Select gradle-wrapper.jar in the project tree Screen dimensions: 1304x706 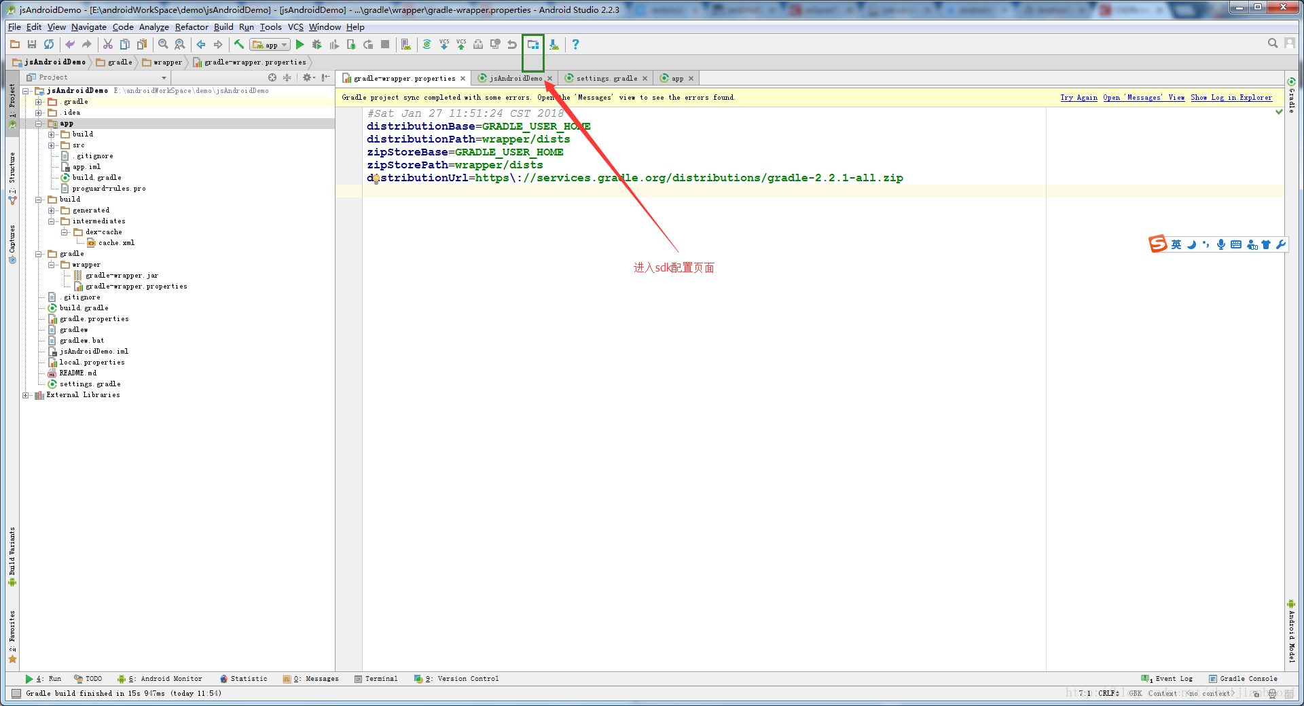point(122,276)
